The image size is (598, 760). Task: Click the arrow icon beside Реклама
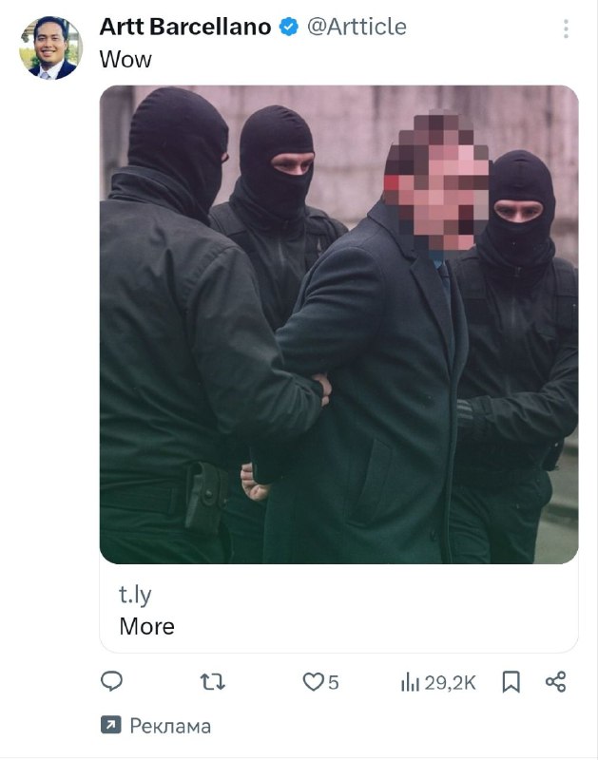[110, 725]
